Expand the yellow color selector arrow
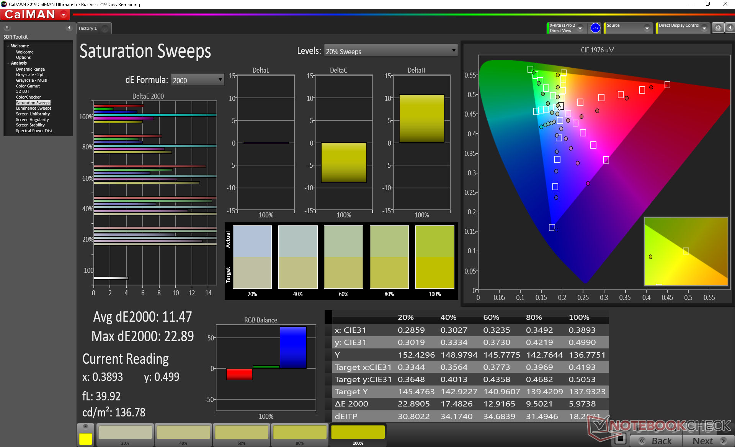Image resolution: width=735 pixels, height=447 pixels. point(85,426)
